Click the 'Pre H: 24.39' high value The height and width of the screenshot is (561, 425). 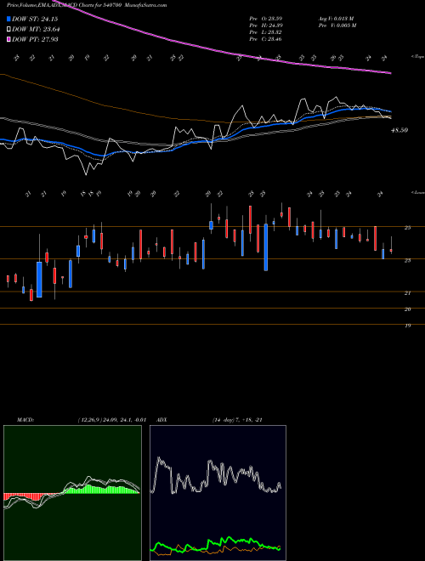pyautogui.click(x=265, y=25)
